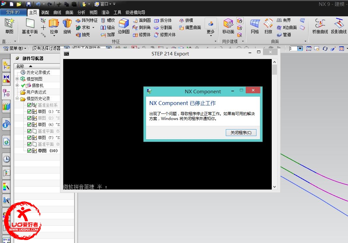Open the 更多 more features dropdown

[210, 27]
